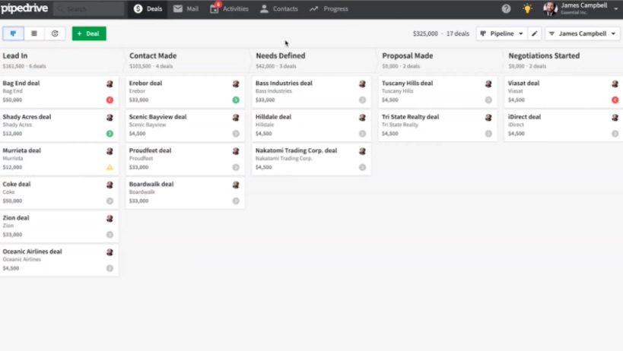
Task: Open the Bag End deal title
Action: point(21,84)
